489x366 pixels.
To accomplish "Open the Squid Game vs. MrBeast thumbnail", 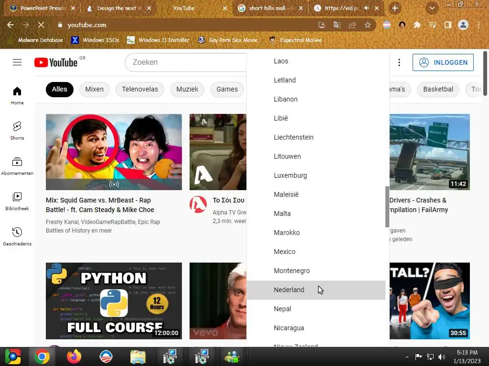I will 114,152.
